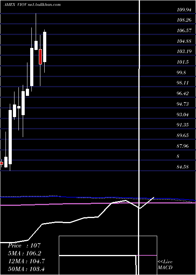
Task: Click the Price : 107 readout
Action: (x=24, y=246)
